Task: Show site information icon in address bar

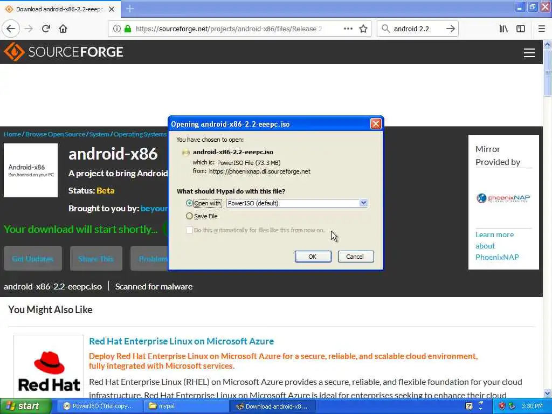Action: (116, 29)
